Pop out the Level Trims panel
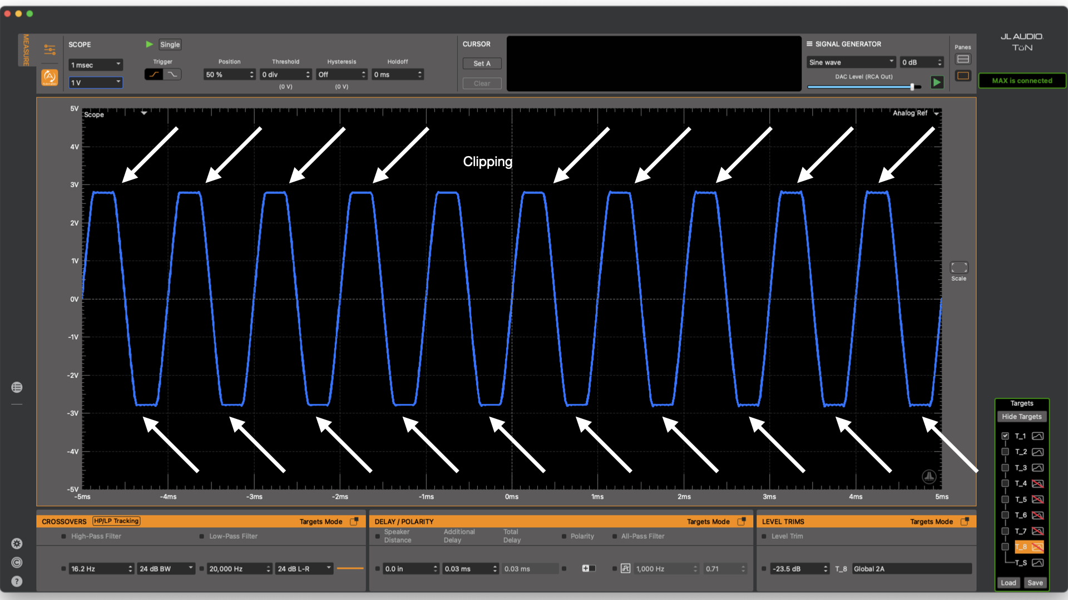This screenshot has width=1068, height=600. [x=965, y=521]
